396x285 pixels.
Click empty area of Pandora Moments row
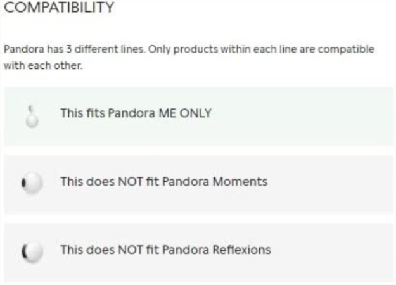point(328,185)
